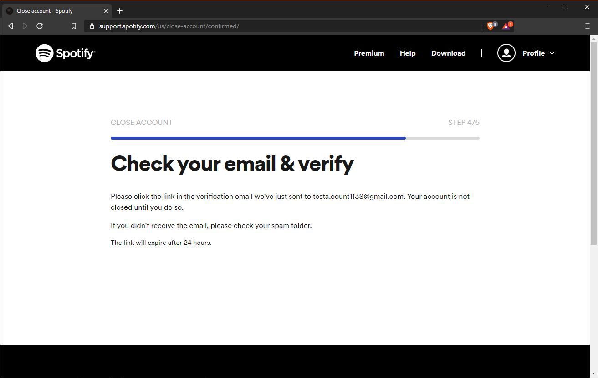Maximize the browser window
The image size is (598, 378).
tap(566, 7)
